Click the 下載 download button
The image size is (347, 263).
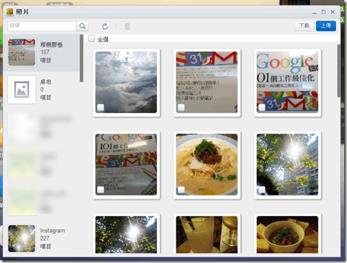tap(304, 25)
